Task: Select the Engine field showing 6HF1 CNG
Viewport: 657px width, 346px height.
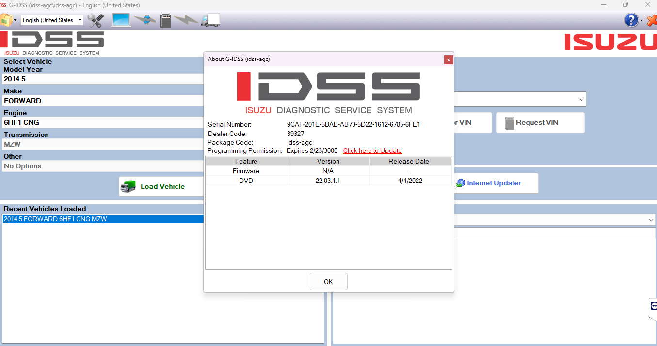Action: click(x=102, y=122)
